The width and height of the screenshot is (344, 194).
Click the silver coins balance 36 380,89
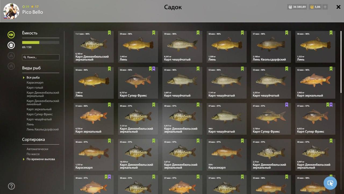tap(297, 7)
